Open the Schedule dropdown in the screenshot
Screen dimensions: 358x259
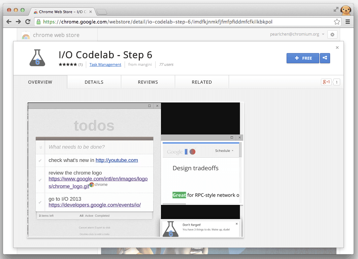224,151
